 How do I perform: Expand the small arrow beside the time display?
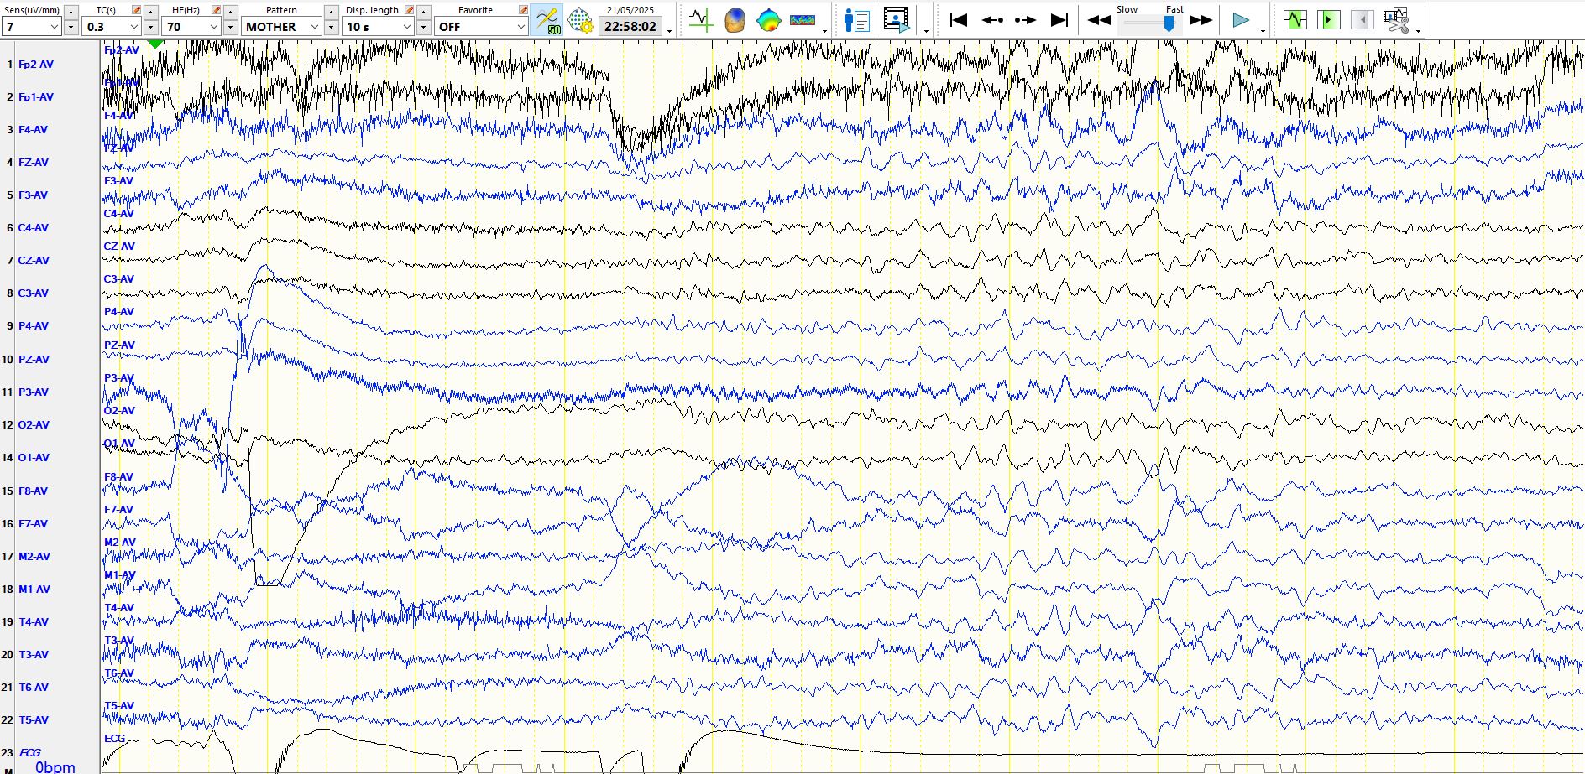(x=670, y=31)
